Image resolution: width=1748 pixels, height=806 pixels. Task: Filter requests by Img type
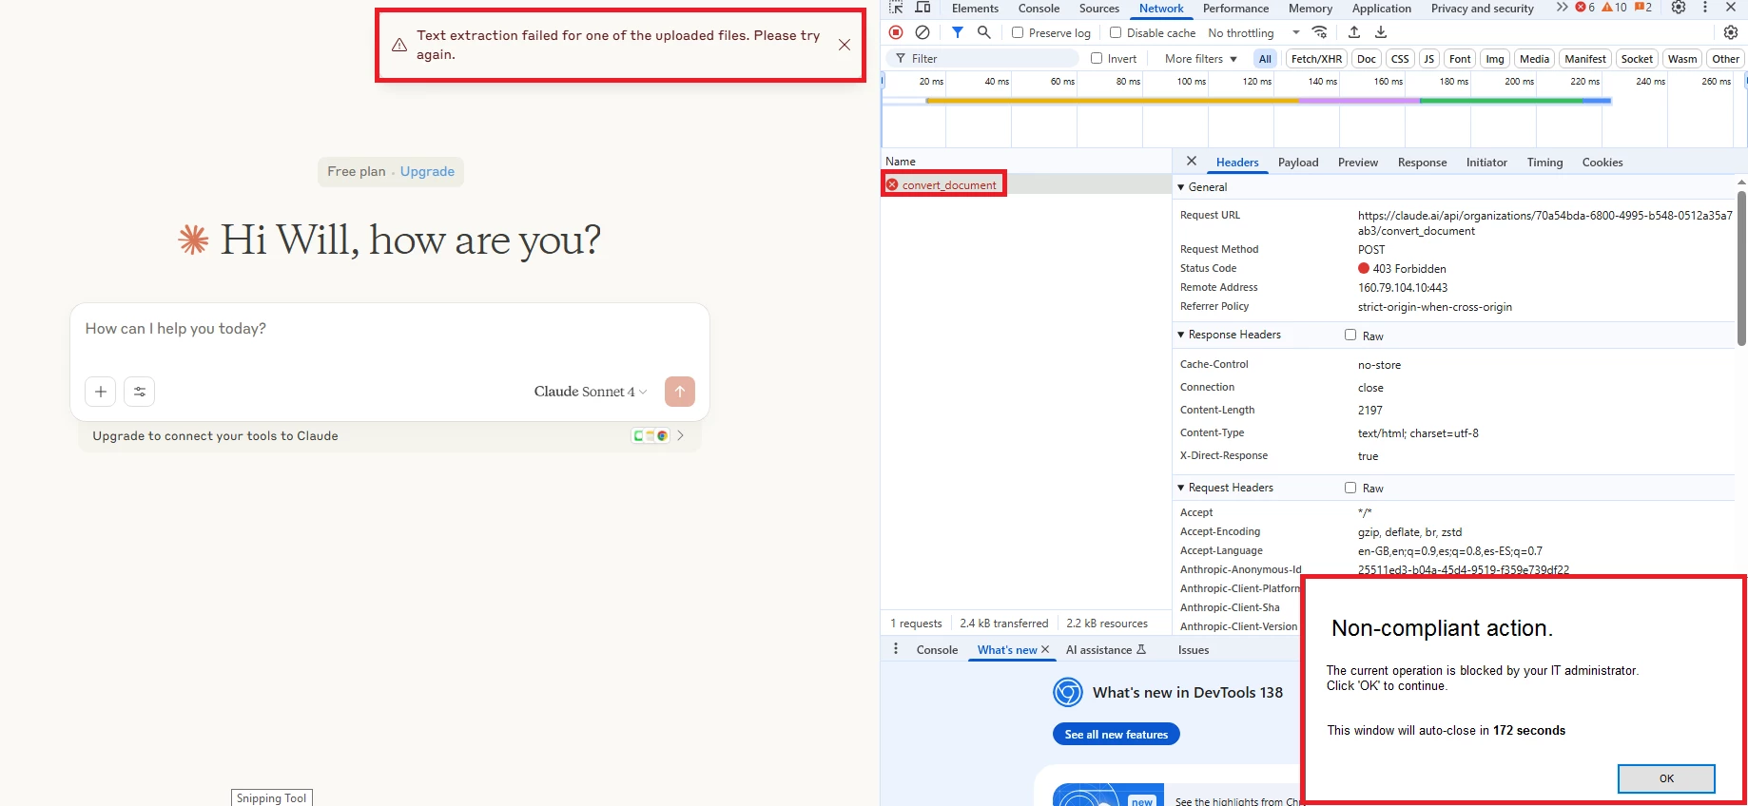click(x=1495, y=59)
